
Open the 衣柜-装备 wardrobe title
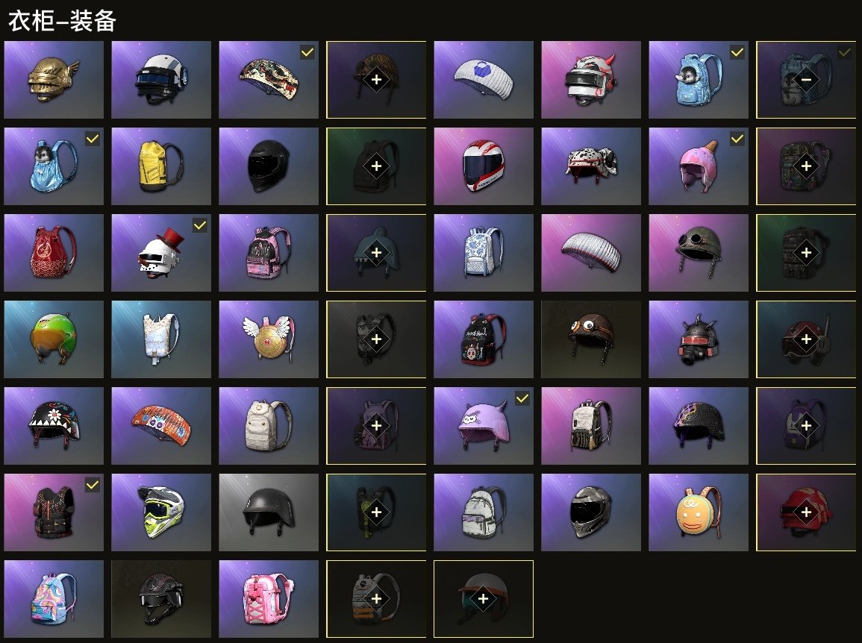pos(61,21)
